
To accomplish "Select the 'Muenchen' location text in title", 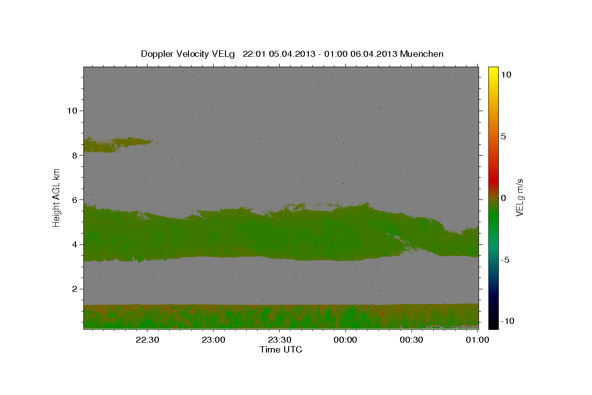I will (x=422, y=54).
